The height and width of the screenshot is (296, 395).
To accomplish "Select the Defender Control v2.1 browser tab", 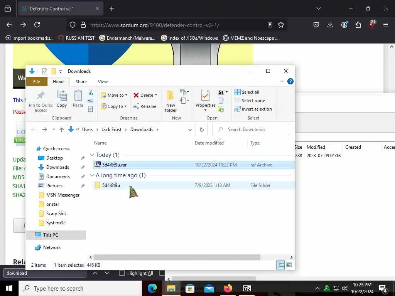I will tap(61, 8).
